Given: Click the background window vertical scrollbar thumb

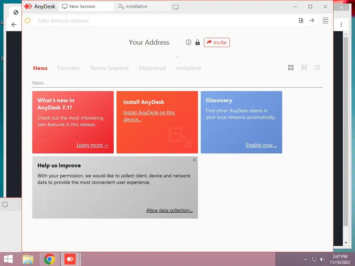Looking at the screenshot, I should click(346, 131).
